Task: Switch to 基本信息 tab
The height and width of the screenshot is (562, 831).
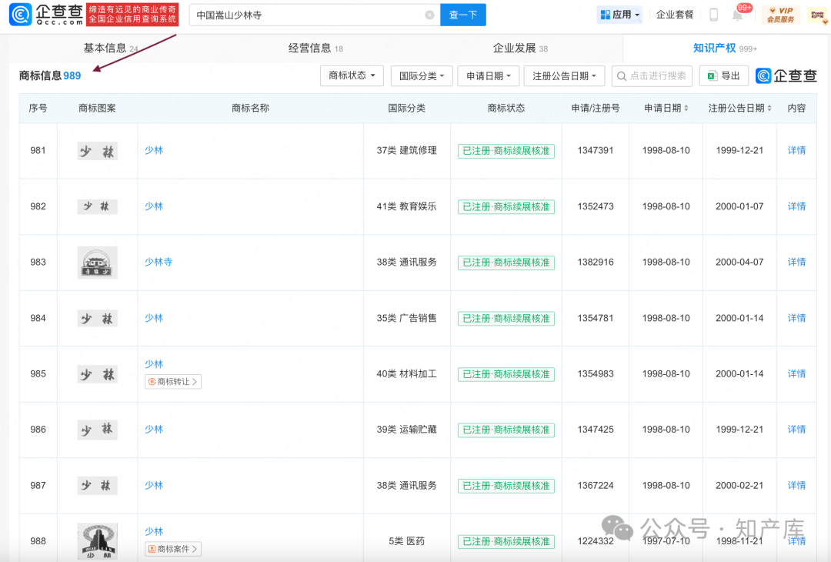Action: 111,49
